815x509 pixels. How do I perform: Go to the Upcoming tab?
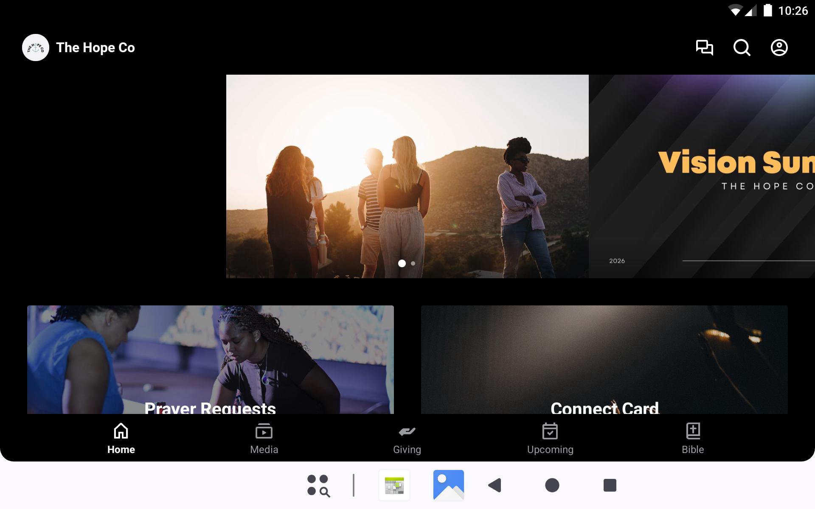pyautogui.click(x=550, y=439)
